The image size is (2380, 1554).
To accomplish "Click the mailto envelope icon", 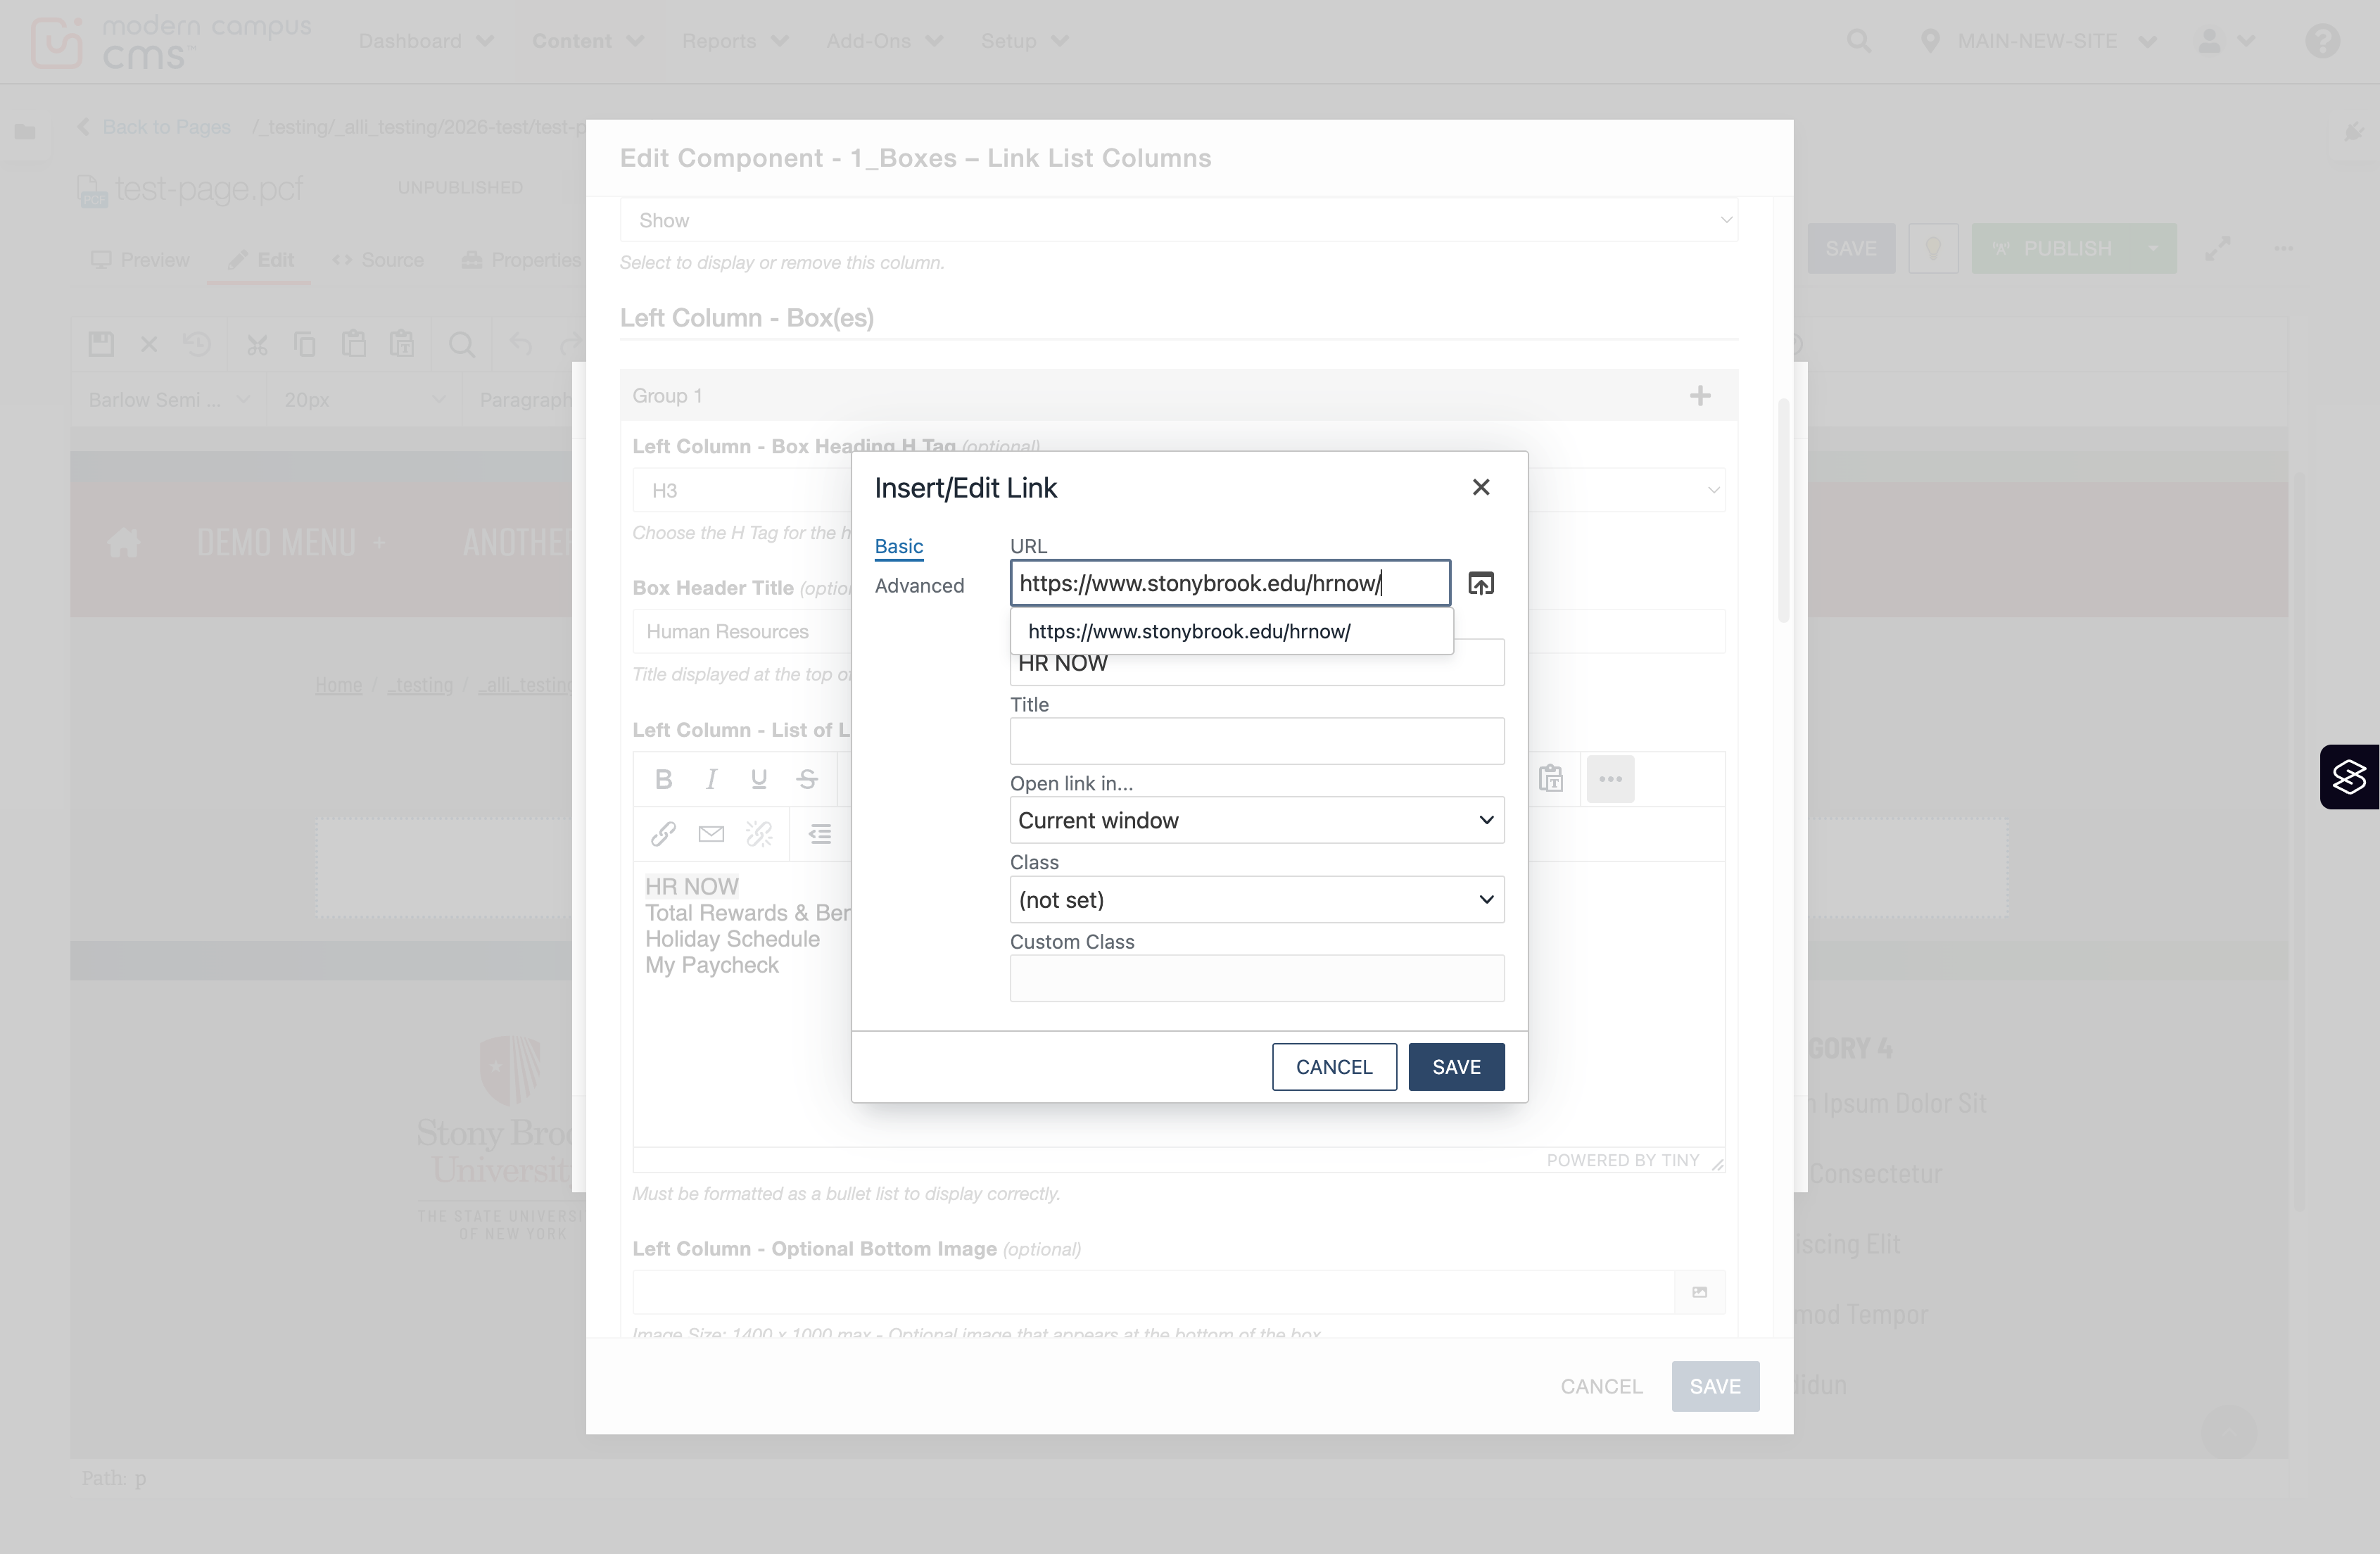I will click(x=711, y=834).
